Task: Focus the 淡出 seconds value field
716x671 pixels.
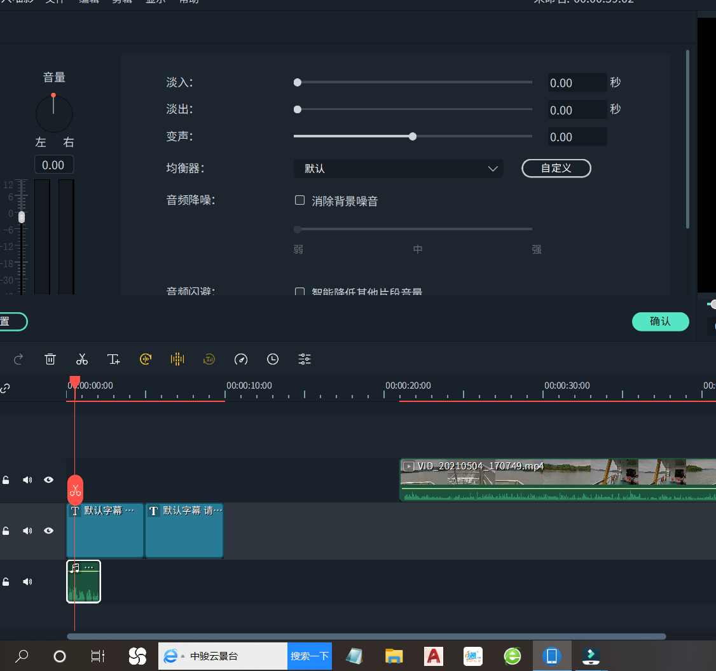Action: coord(577,110)
